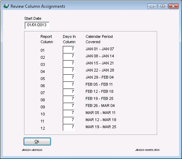Viewport: 182px width, 159px height.
Task: Click report column number '06'
Action: tap(43, 86)
